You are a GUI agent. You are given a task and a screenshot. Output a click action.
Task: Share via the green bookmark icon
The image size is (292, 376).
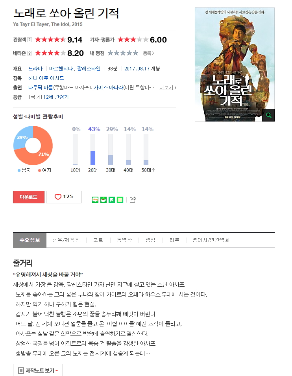[112, 200]
